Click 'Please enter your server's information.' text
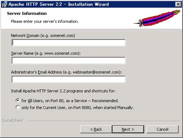This screenshot has height=138, width=183. (45, 21)
